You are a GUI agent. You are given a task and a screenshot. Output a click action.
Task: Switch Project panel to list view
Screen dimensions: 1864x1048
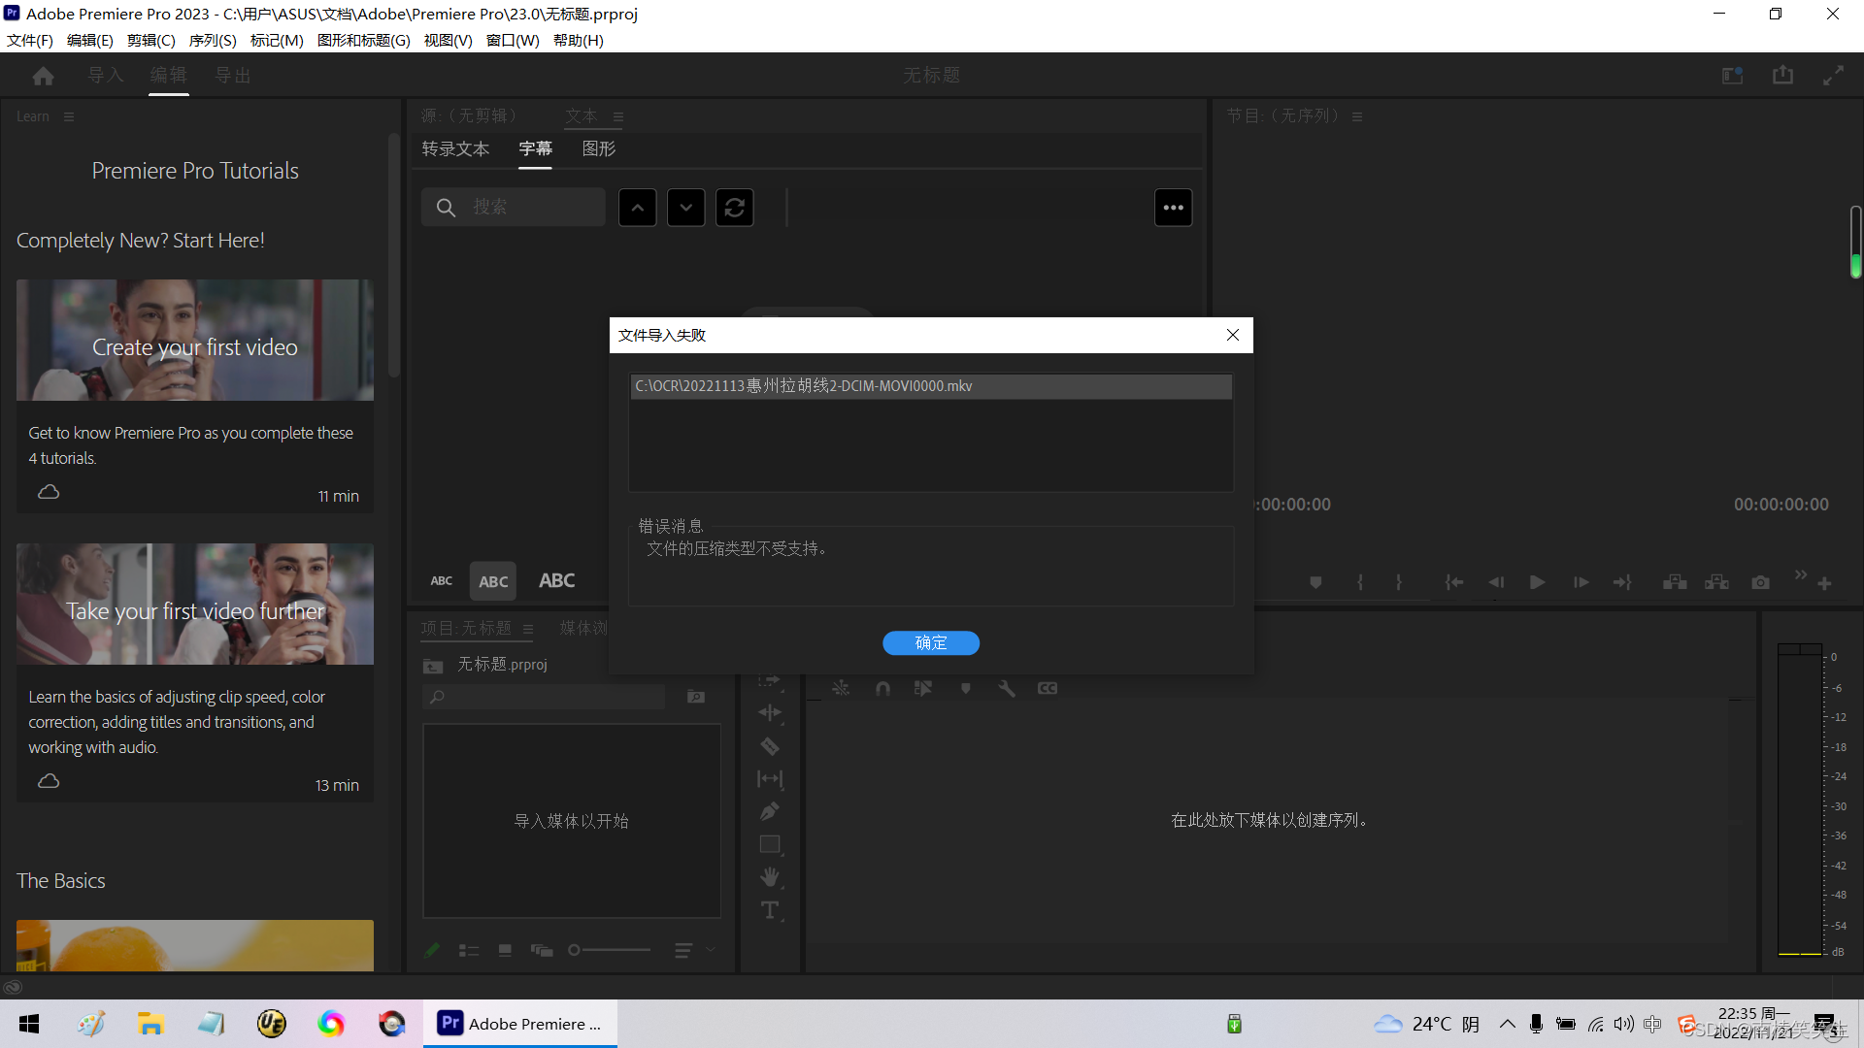469,950
